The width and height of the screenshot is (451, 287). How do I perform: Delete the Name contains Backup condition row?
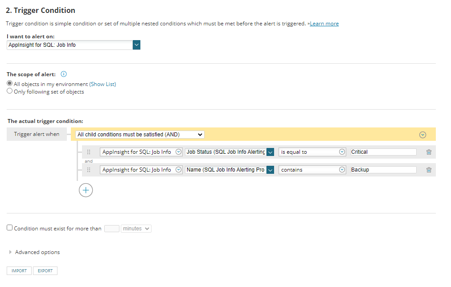429,170
